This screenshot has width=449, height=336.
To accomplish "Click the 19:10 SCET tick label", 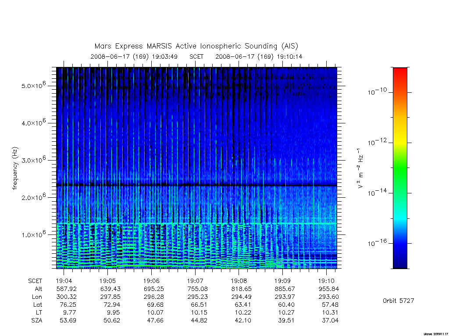I will pyautogui.click(x=326, y=281).
